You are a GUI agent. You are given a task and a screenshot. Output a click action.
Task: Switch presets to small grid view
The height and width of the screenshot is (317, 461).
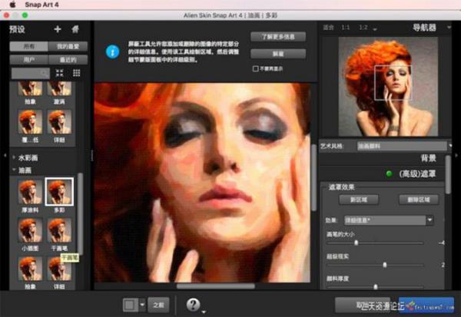(x=76, y=72)
